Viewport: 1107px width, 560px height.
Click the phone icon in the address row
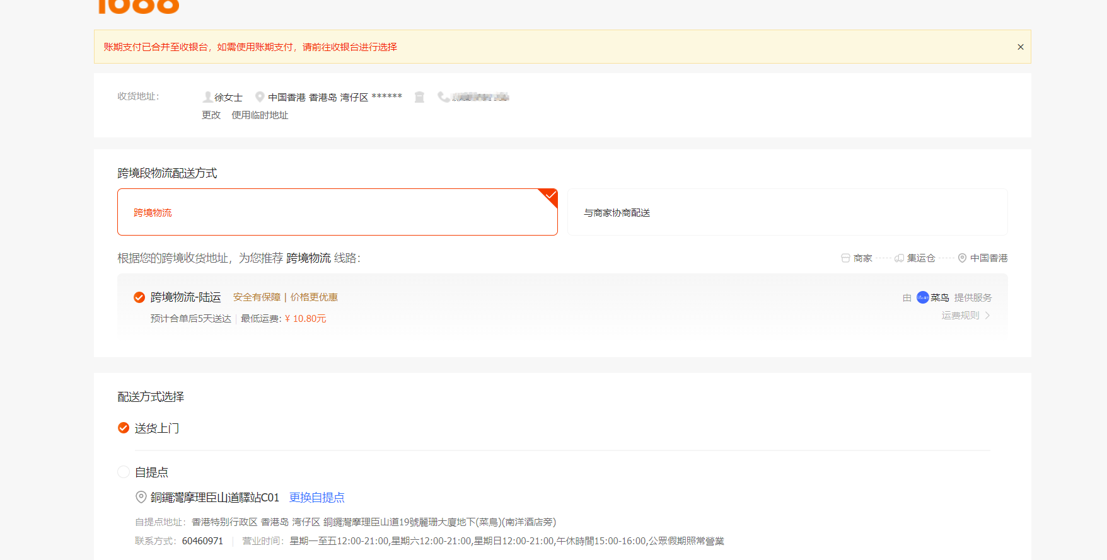pyautogui.click(x=443, y=97)
